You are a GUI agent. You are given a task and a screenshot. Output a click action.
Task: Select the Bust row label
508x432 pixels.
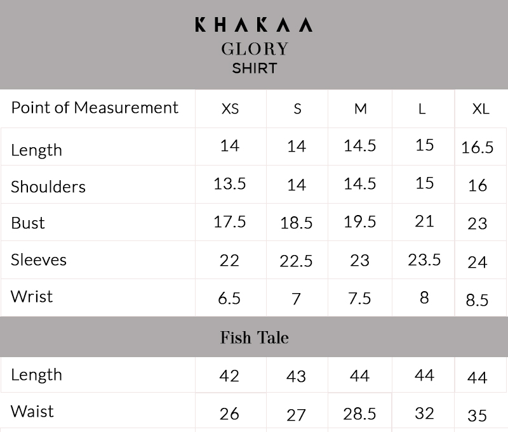(28, 223)
